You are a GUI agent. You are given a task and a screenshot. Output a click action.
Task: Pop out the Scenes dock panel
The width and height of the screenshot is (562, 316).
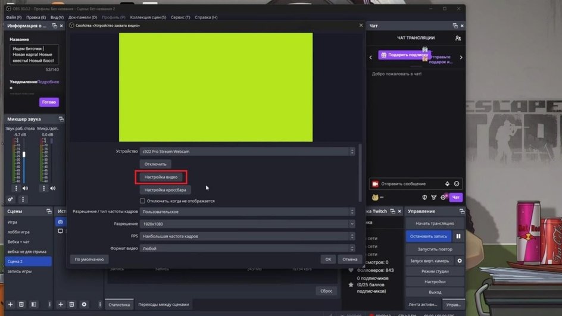(x=49, y=211)
